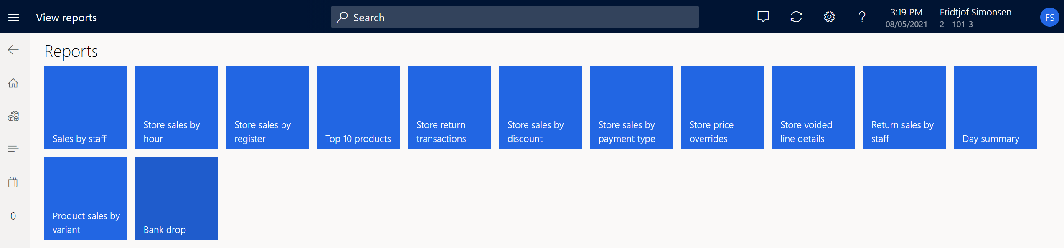This screenshot has height=248, width=1064.
Task: Open the Sales by staff report
Action: click(86, 108)
